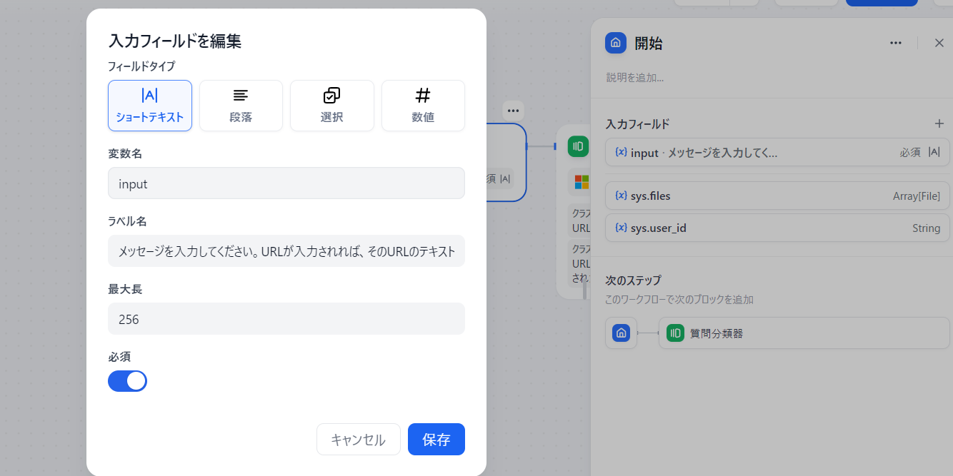Click the 必須 label on the input row
Image resolution: width=953 pixels, height=476 pixels.
click(x=910, y=152)
